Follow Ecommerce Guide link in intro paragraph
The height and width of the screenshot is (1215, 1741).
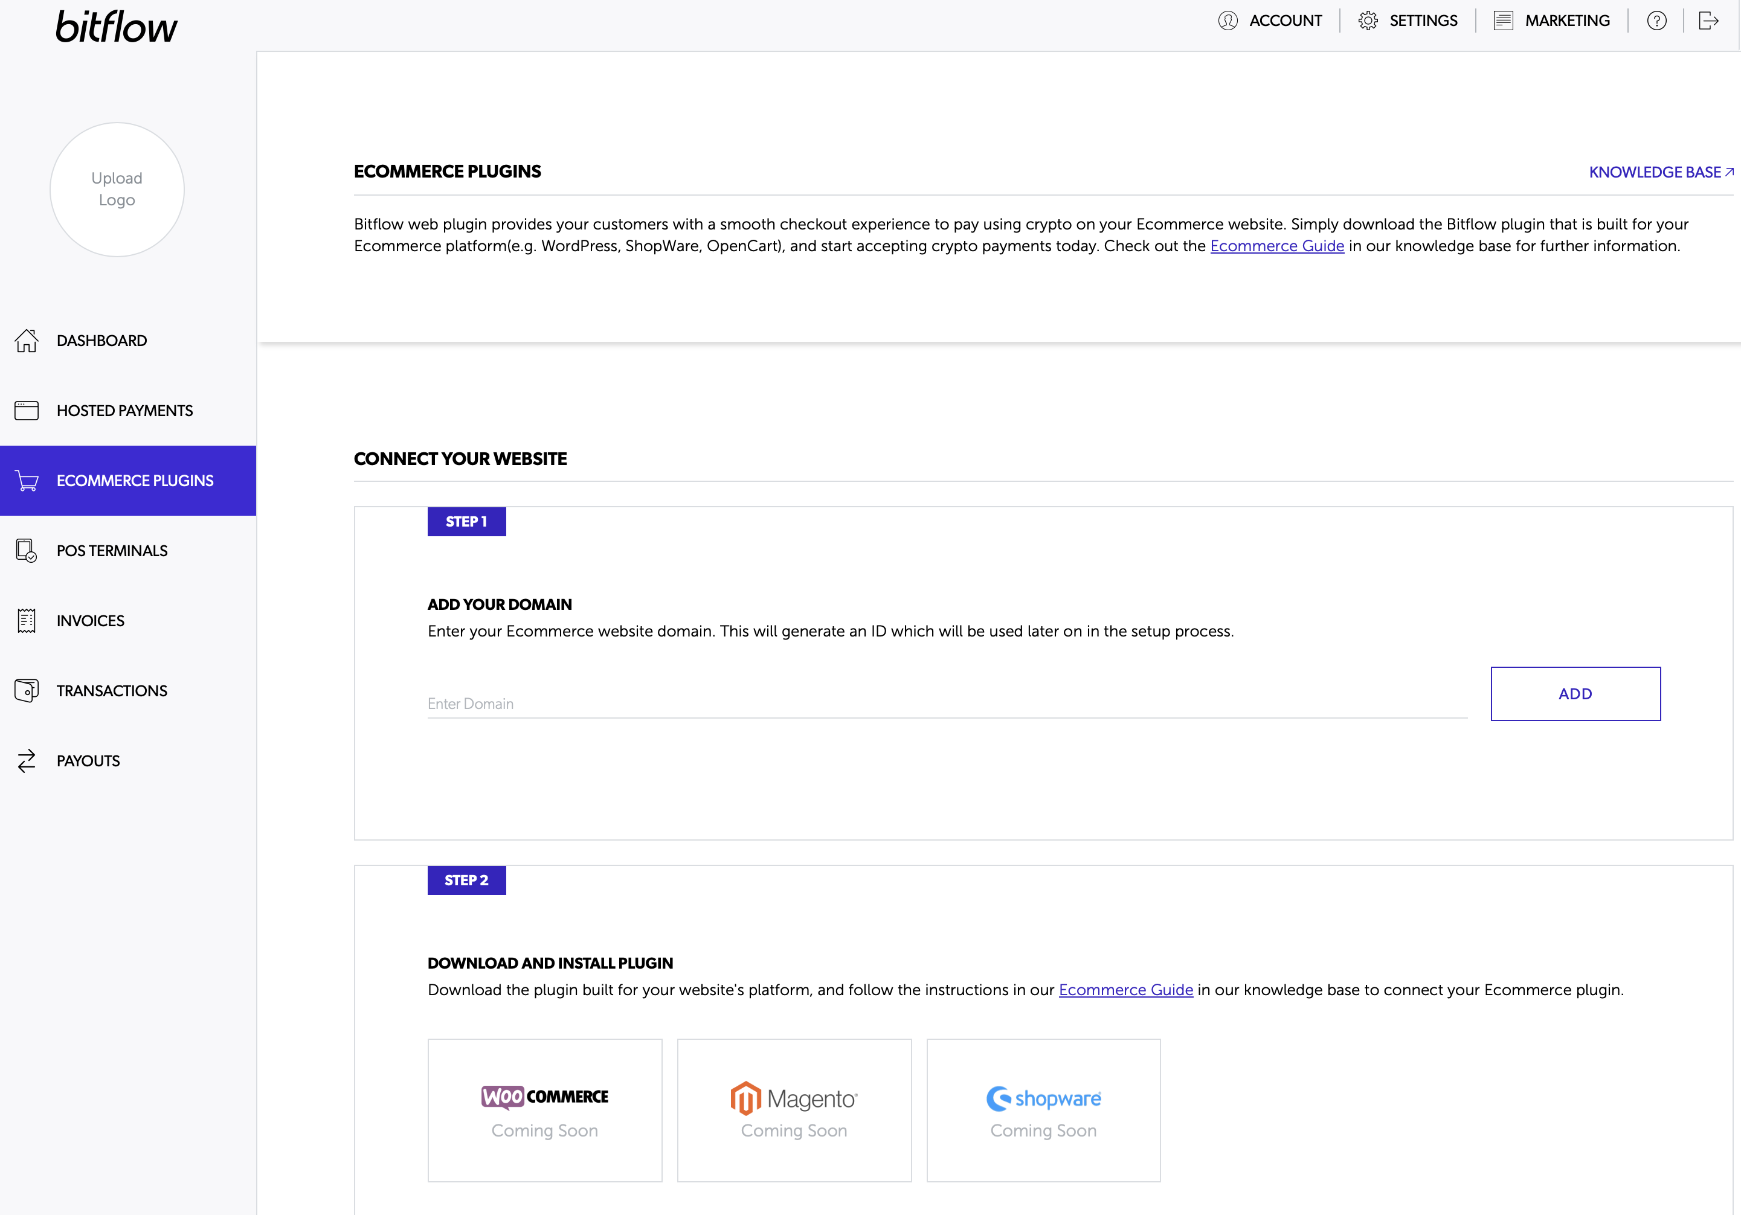1276,246
